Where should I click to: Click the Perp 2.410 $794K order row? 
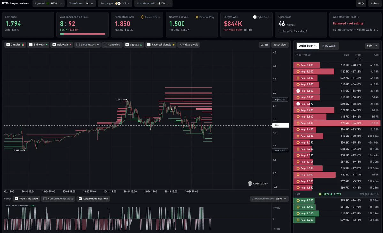tap(337, 123)
